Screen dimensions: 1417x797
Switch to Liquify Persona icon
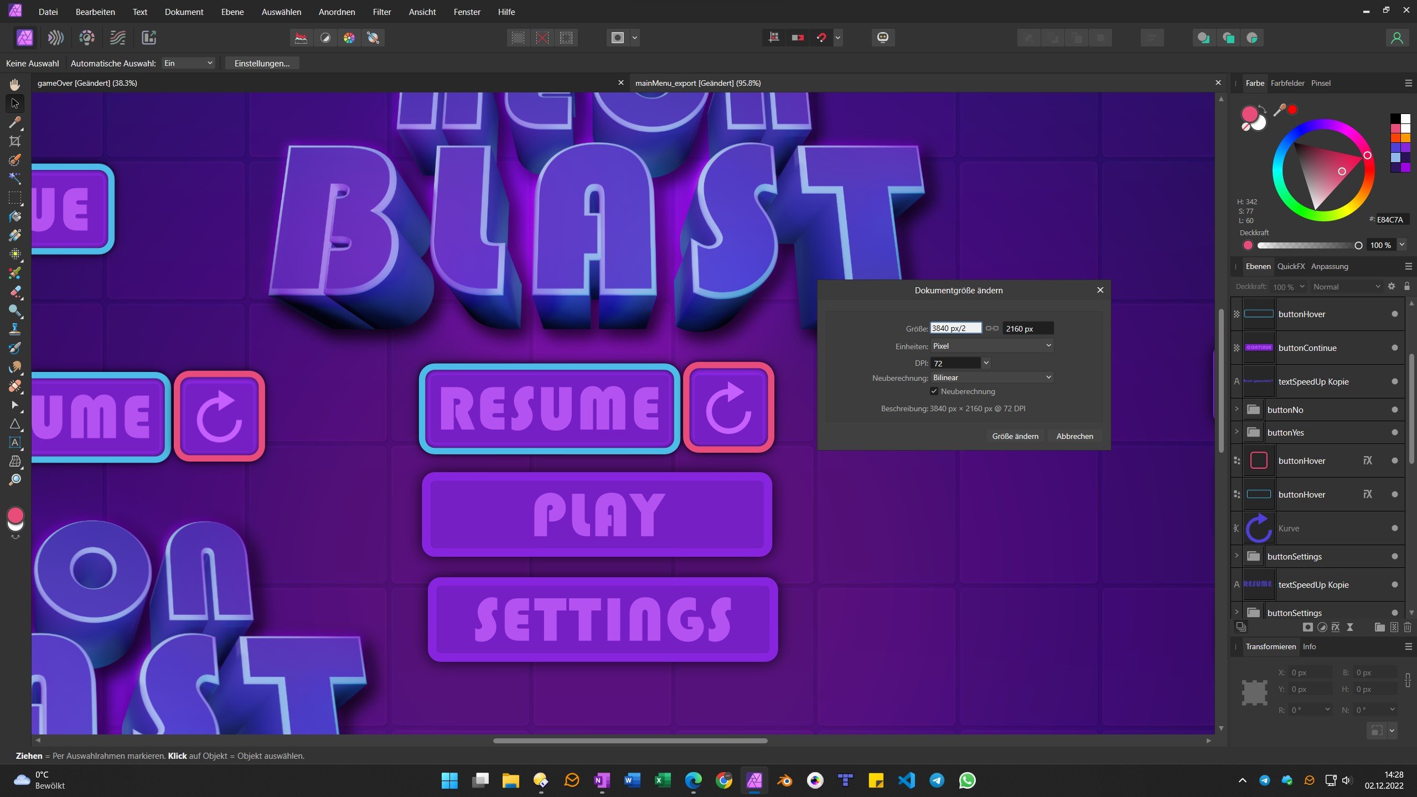pyautogui.click(x=56, y=38)
